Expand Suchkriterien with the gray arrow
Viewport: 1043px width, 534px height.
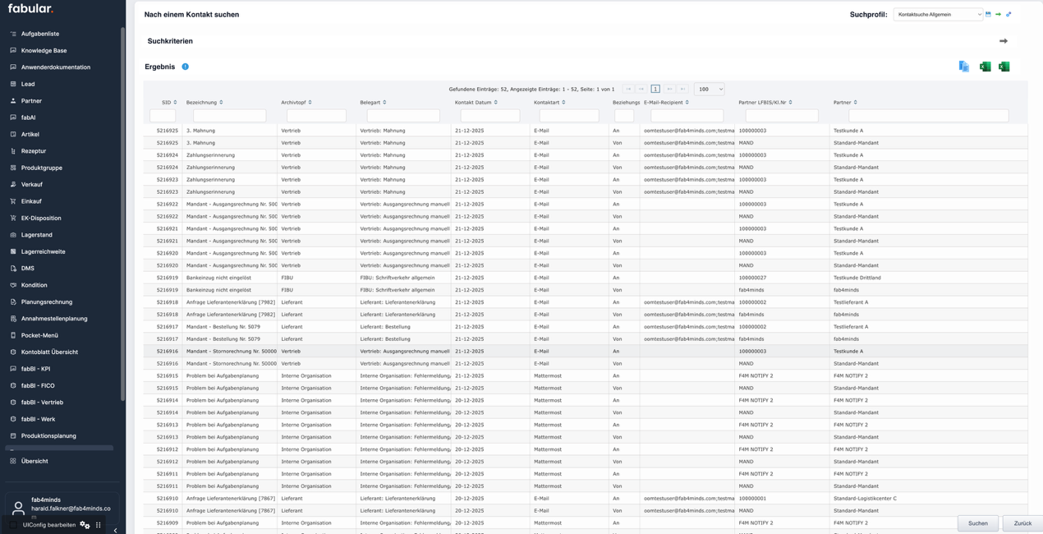tap(1003, 41)
